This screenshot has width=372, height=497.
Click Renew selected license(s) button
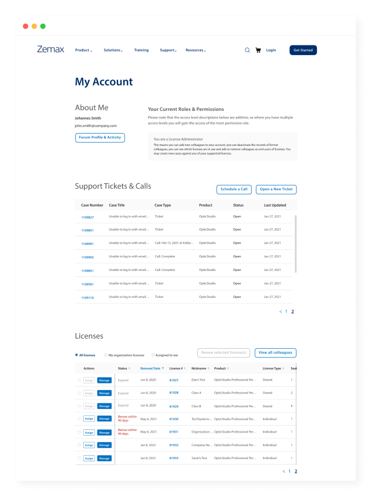click(x=224, y=353)
